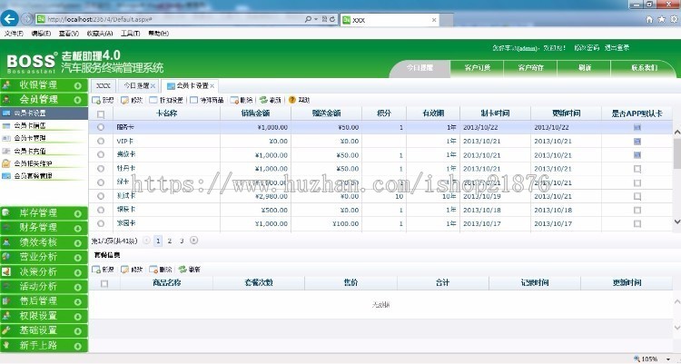Tick the select-all checkbox in card table header
Screen dimensions: 681x364
tap(101, 113)
